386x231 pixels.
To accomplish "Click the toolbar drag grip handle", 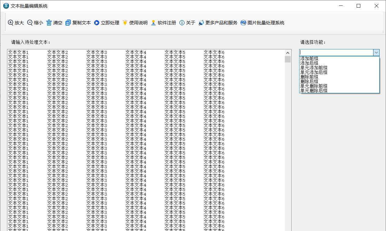I will click(5, 22).
